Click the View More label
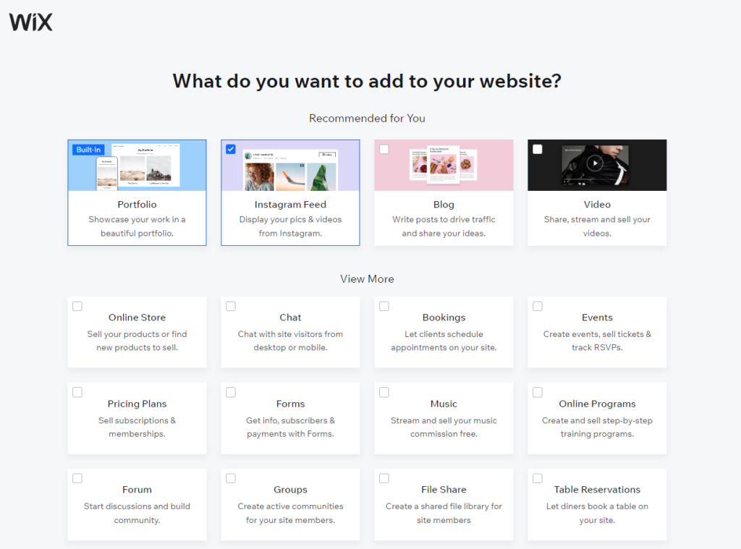The height and width of the screenshot is (549, 741). tap(367, 278)
